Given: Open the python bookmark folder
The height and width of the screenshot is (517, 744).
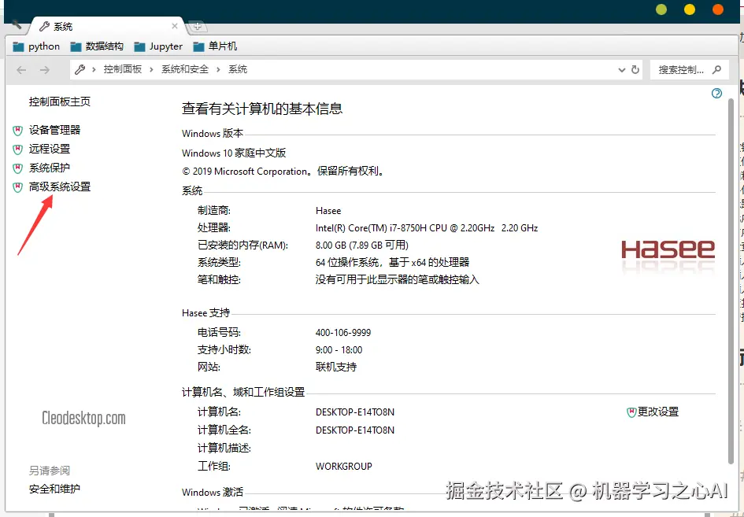Looking at the screenshot, I should tap(36, 46).
